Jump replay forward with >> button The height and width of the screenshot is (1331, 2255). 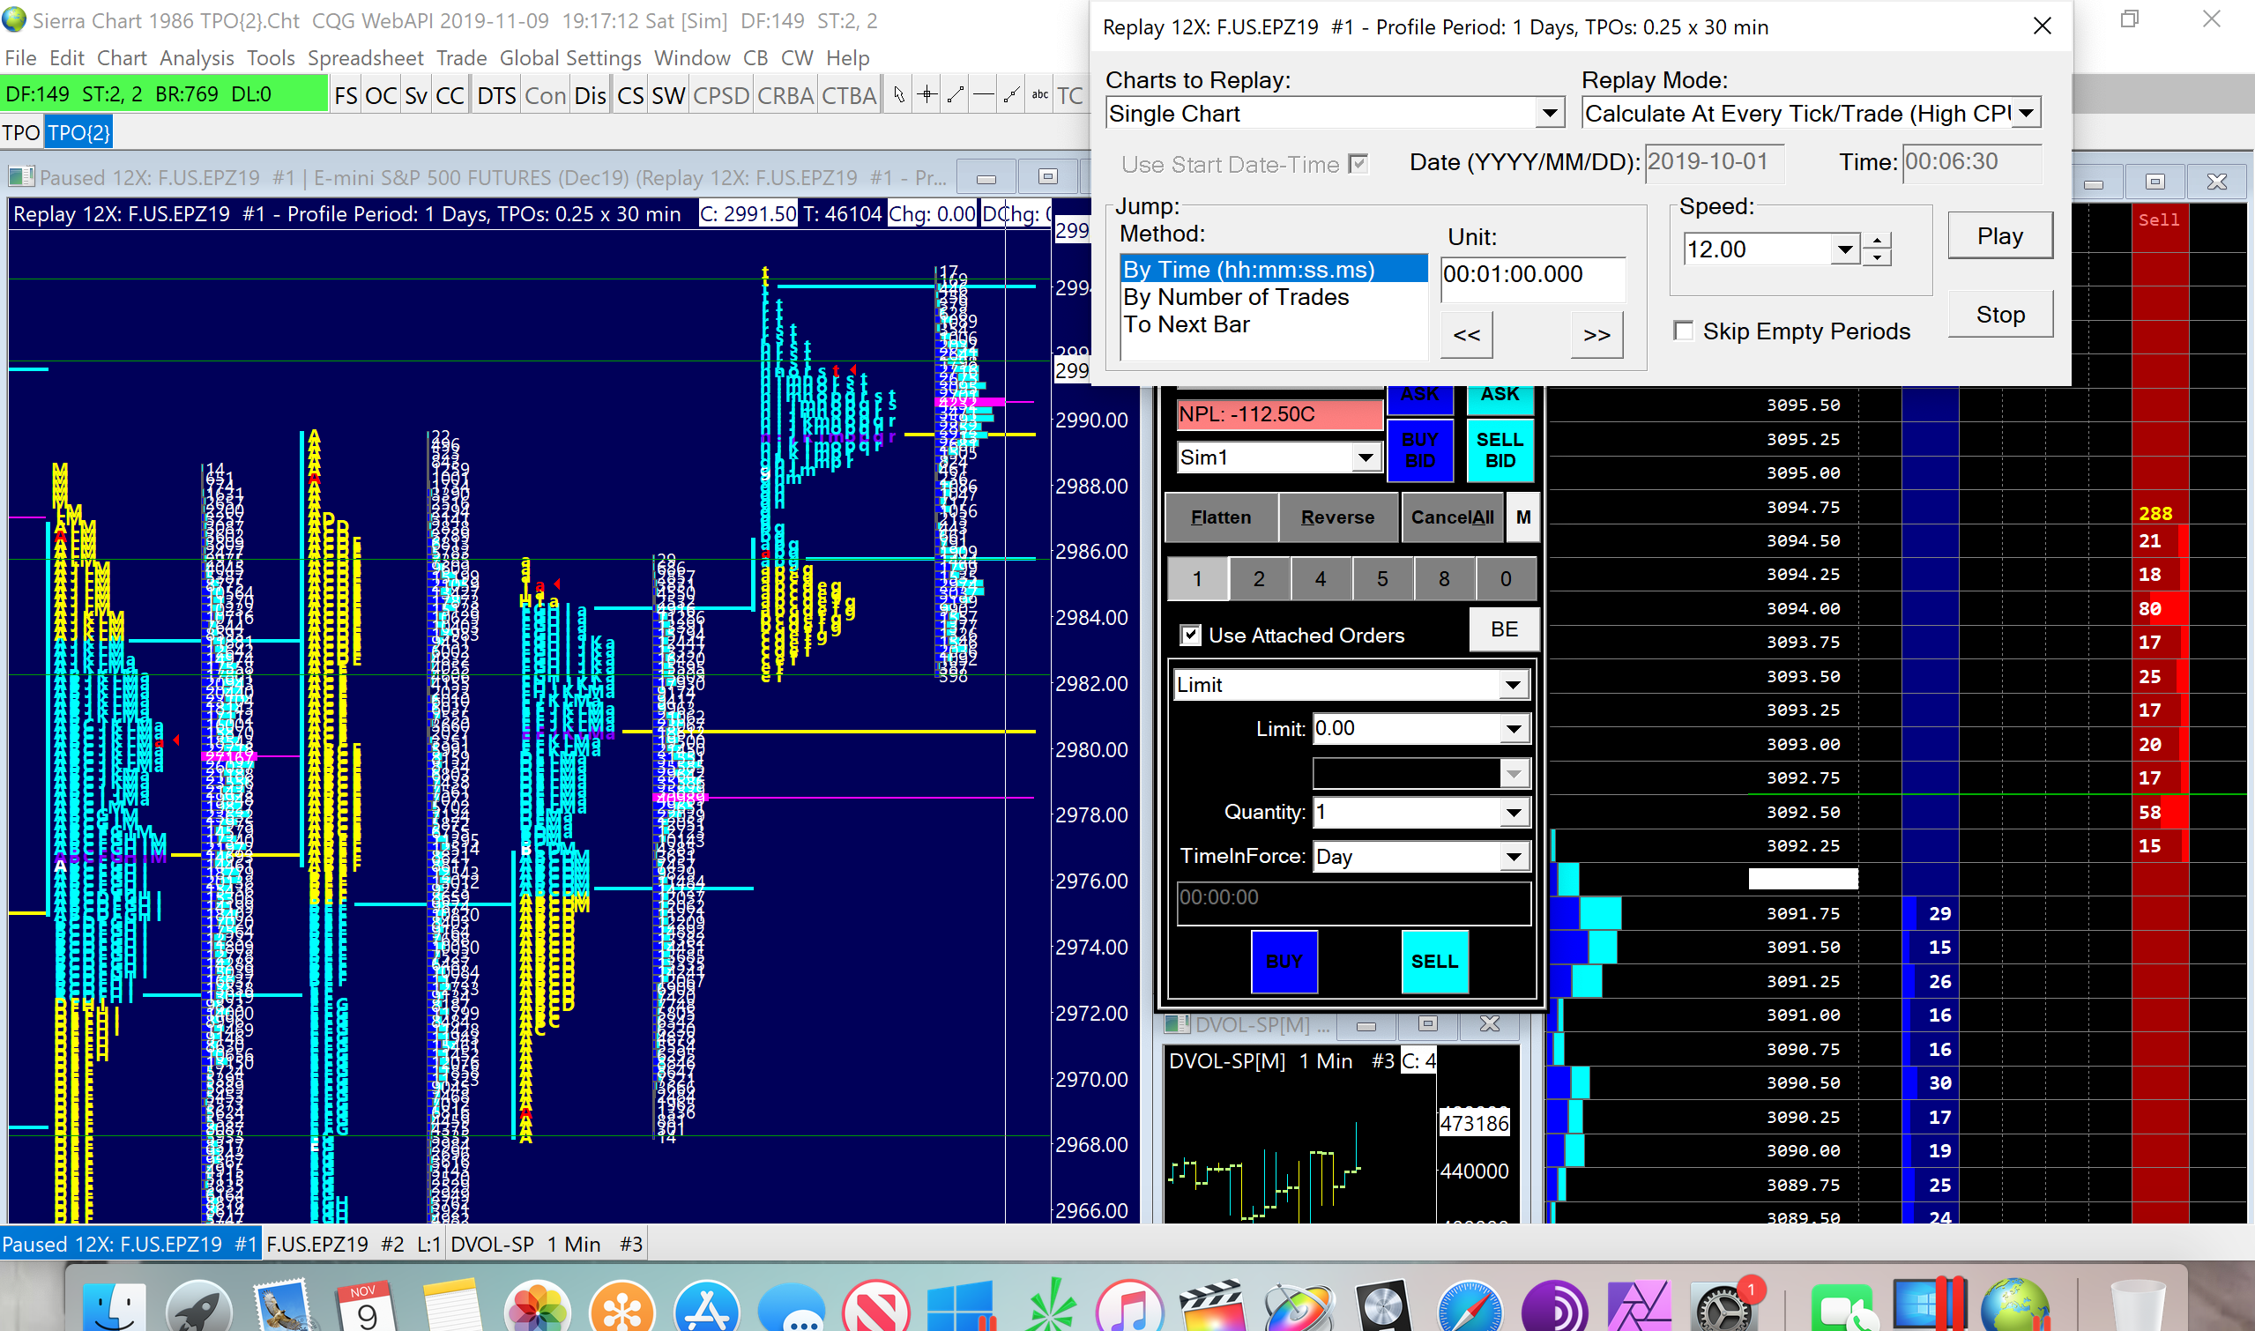point(1596,335)
